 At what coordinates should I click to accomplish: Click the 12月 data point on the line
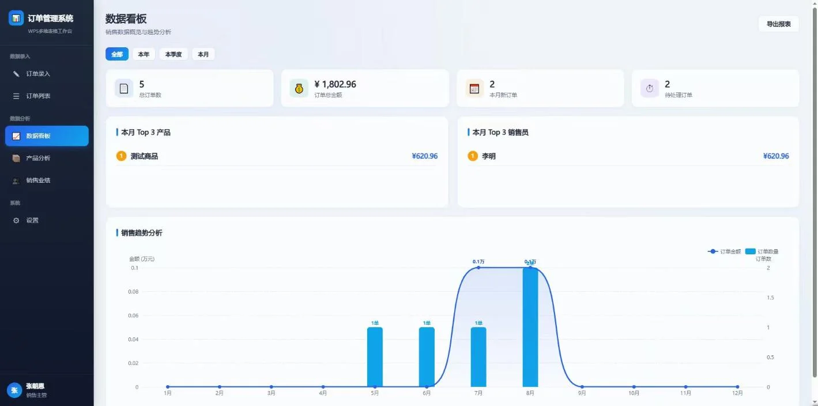(x=737, y=387)
